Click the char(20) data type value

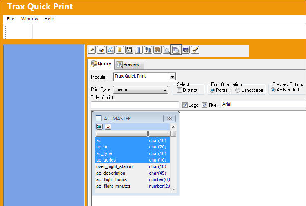(157, 147)
